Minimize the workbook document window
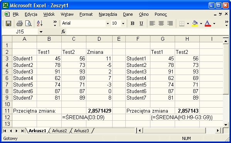 click(x=215, y=14)
